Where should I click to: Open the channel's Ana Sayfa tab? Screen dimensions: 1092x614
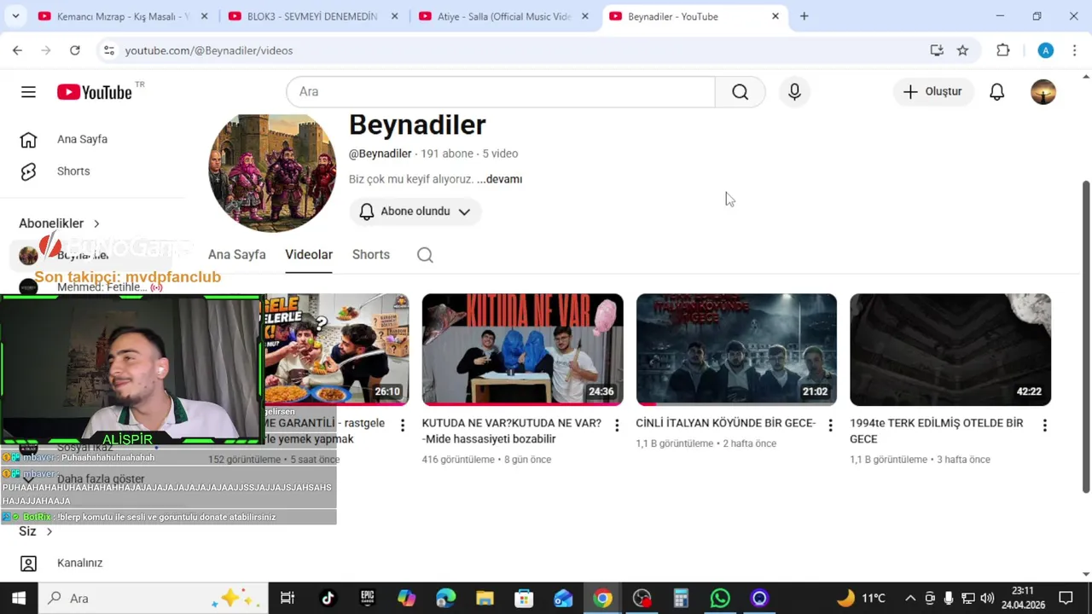point(236,255)
